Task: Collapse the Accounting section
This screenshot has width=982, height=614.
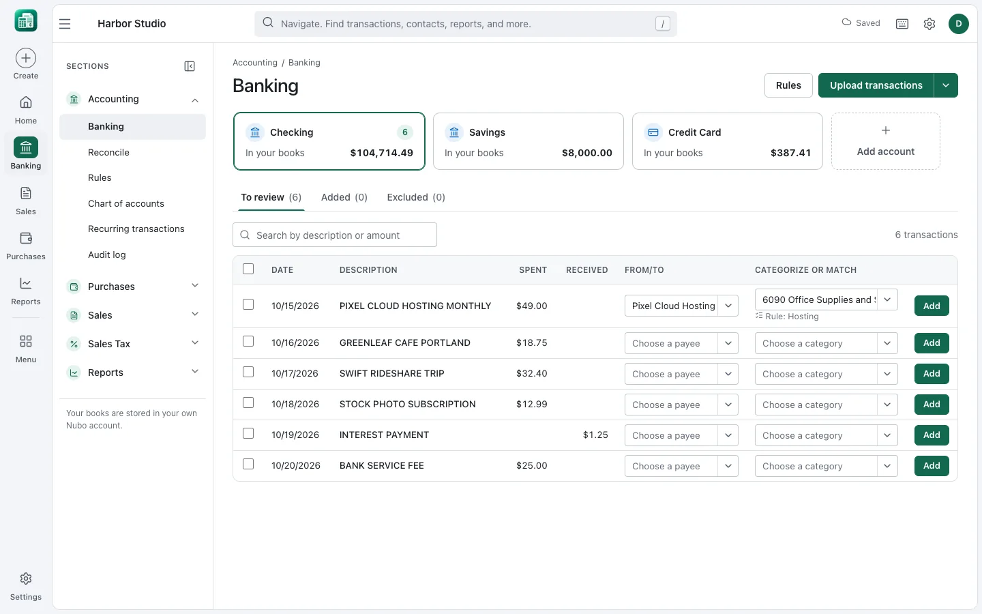Action: [x=195, y=100]
